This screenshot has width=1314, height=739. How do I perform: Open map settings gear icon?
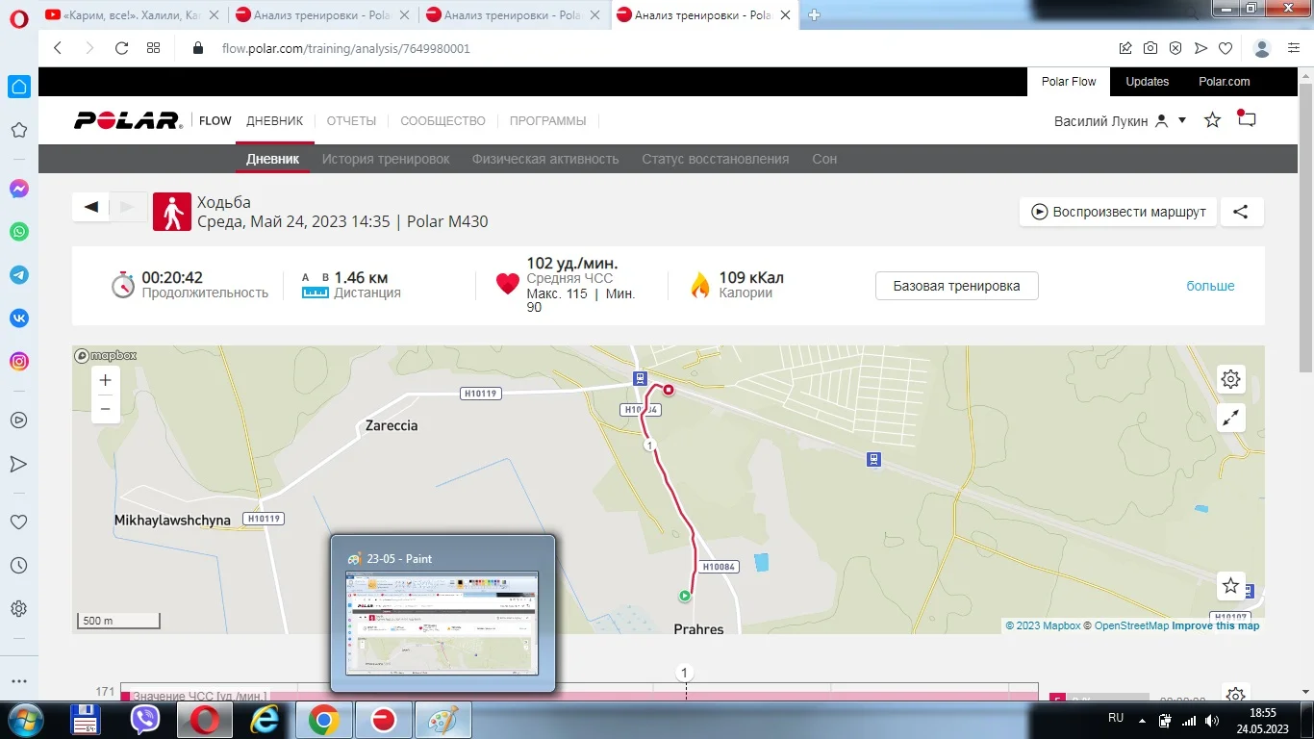(x=1230, y=379)
